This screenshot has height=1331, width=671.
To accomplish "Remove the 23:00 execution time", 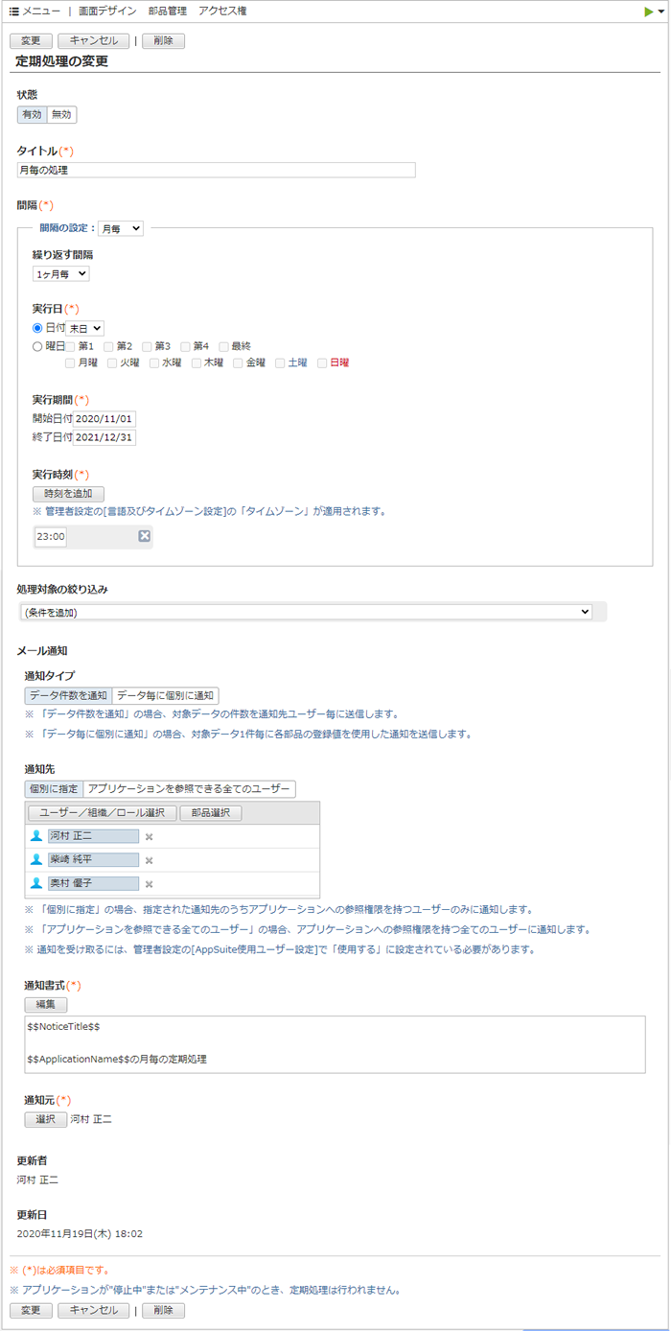I will (x=145, y=536).
